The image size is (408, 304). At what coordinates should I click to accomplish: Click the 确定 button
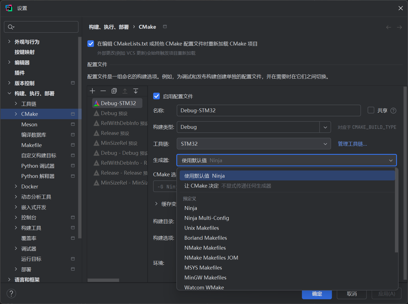(317, 294)
